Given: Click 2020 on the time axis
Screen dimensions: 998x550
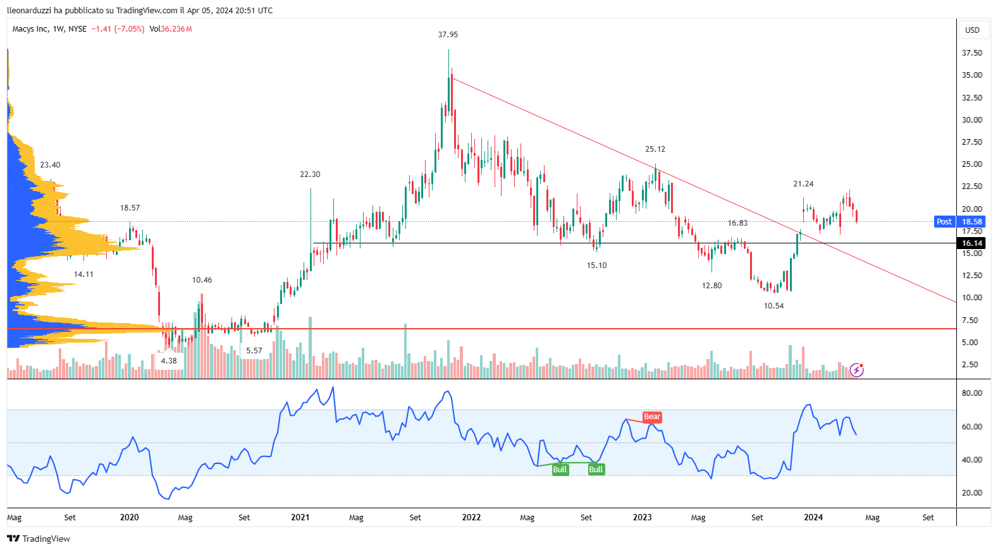Looking at the screenshot, I should pyautogui.click(x=129, y=517).
